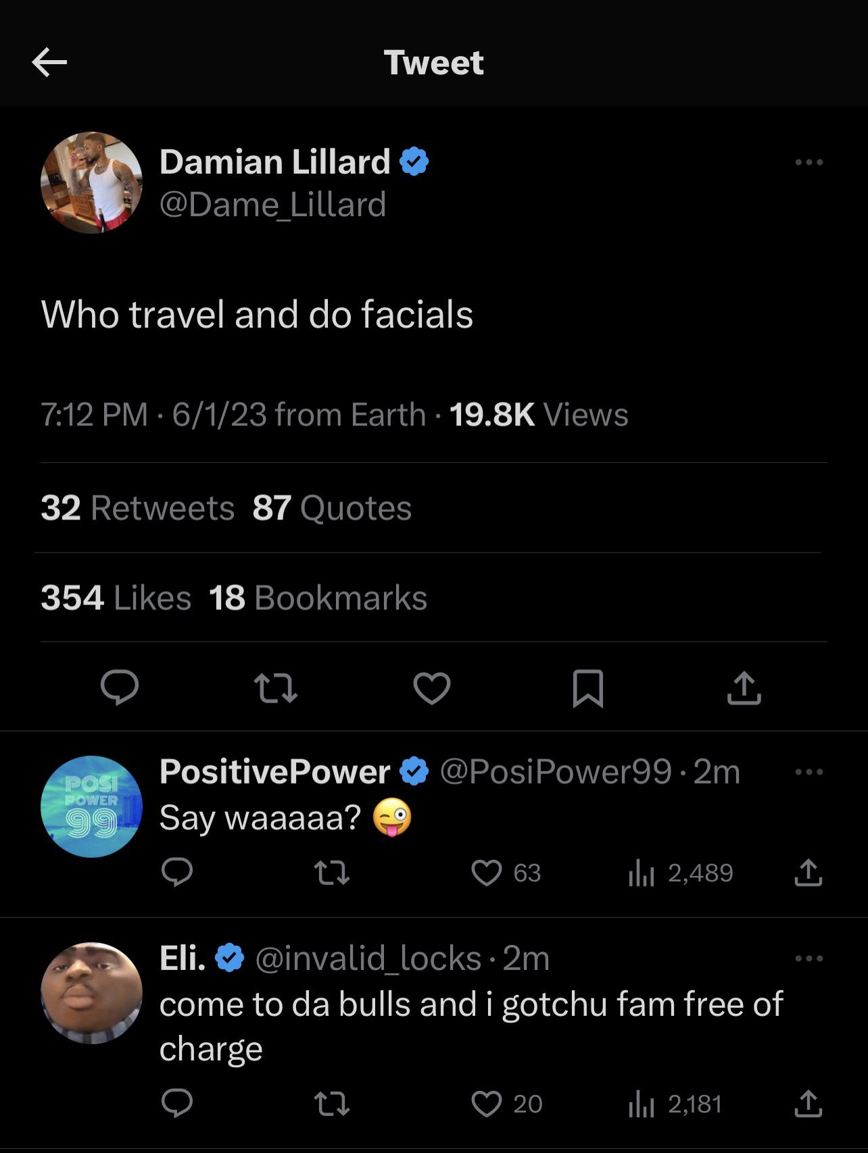Reply to PositivePower's comment

tap(177, 873)
